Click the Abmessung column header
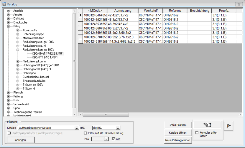Viewport: 245px width, 148px height. pos(123,11)
